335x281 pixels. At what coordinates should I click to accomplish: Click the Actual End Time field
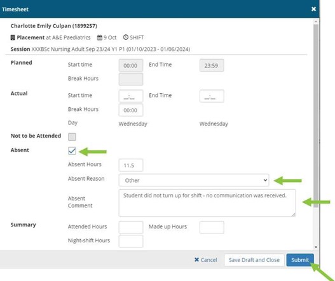click(212, 96)
